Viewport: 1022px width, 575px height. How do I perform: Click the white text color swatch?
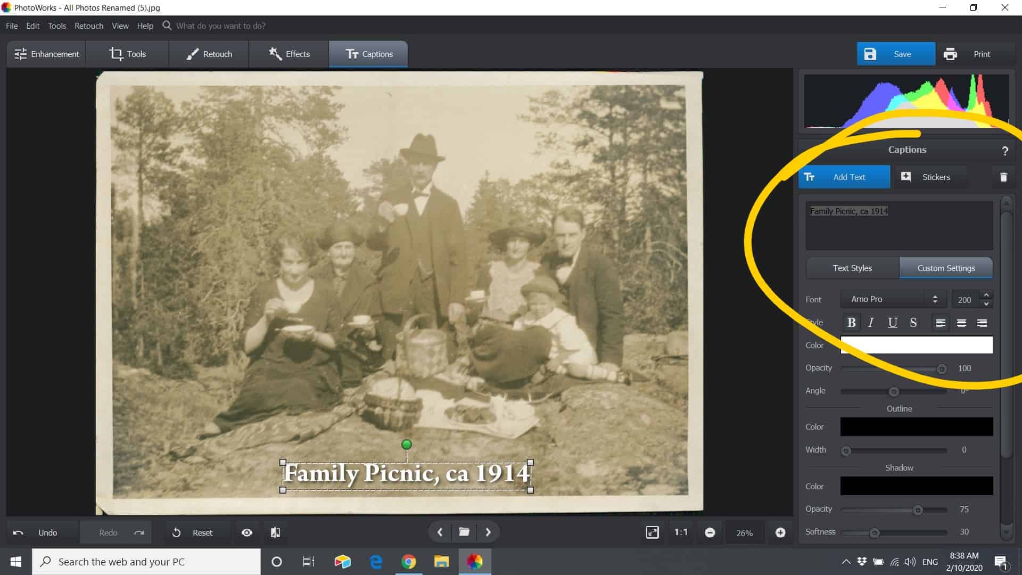pyautogui.click(x=917, y=344)
